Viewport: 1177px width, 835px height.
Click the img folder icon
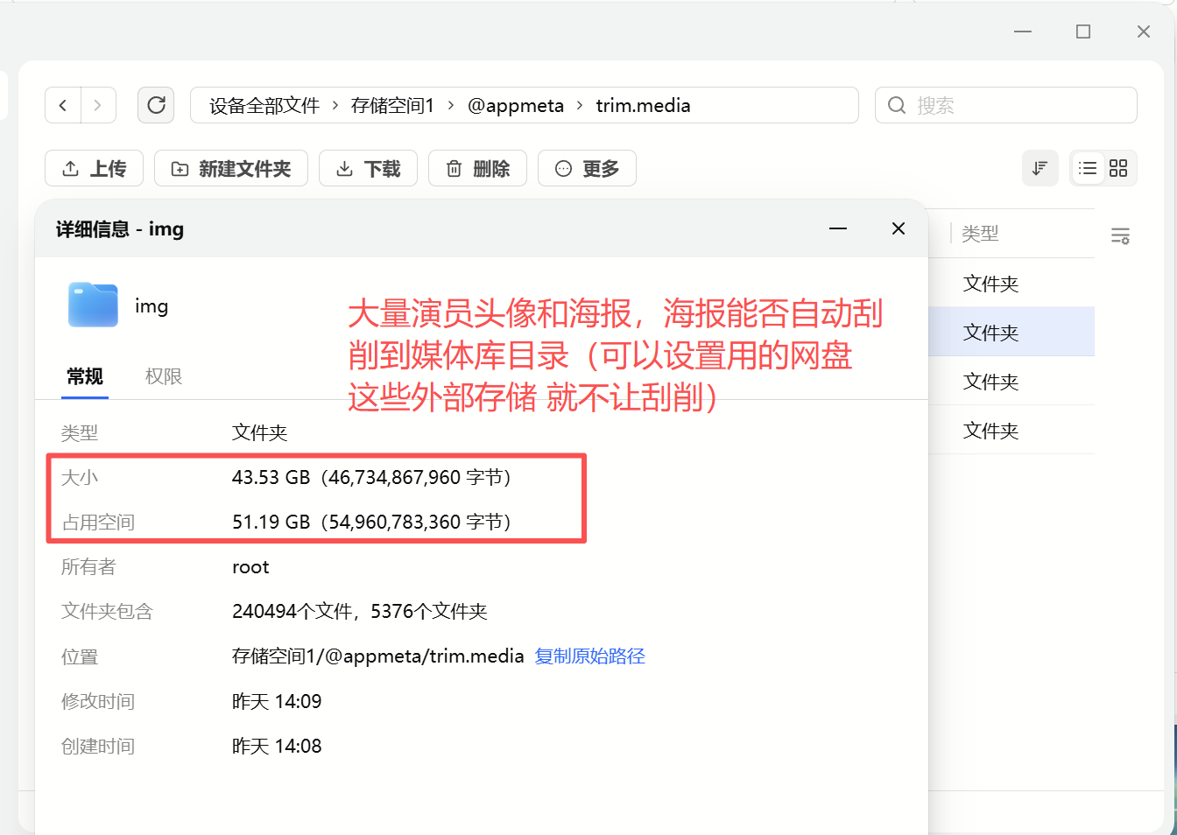(x=93, y=305)
